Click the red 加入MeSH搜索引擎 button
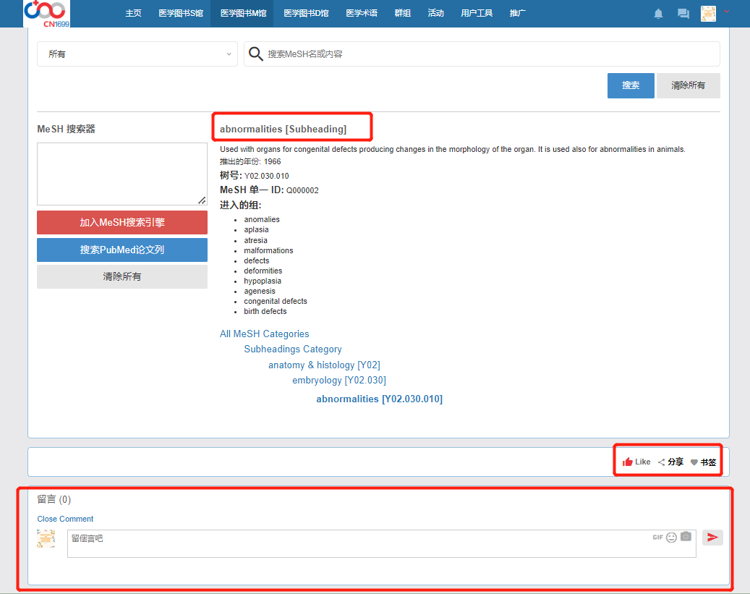 tap(122, 223)
